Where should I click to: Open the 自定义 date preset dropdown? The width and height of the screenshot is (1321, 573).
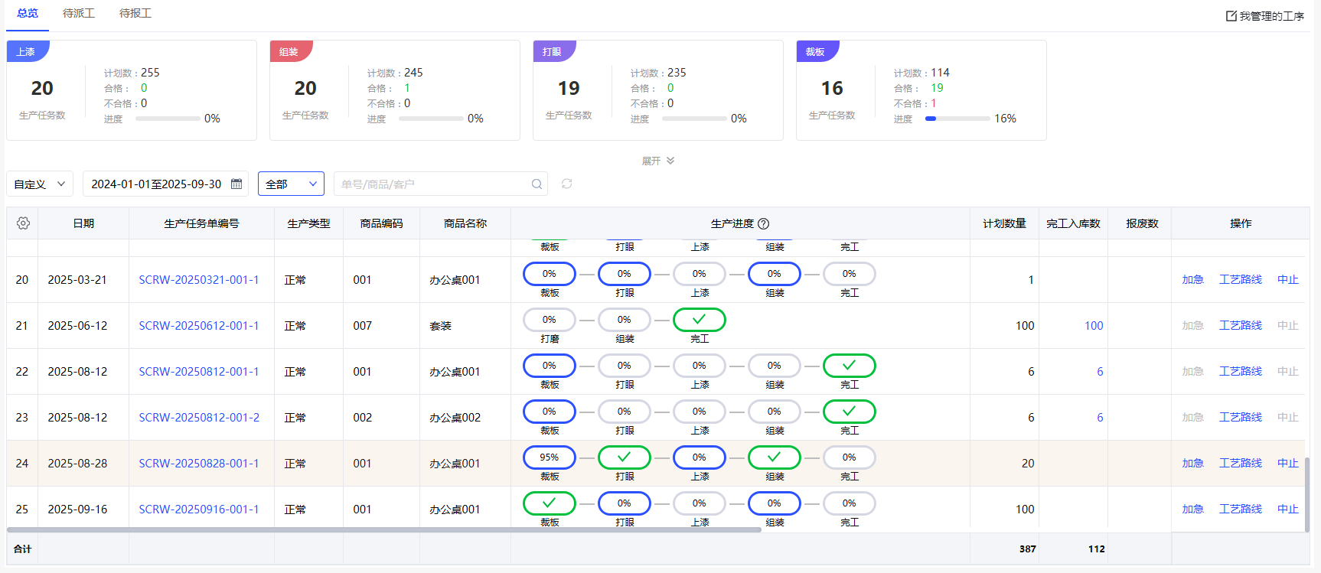pos(40,184)
